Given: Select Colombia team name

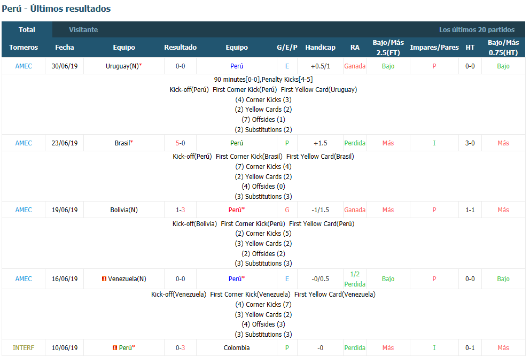Looking at the screenshot, I should click(x=237, y=348).
